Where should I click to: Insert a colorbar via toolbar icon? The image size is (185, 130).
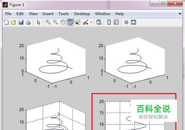[109, 22]
